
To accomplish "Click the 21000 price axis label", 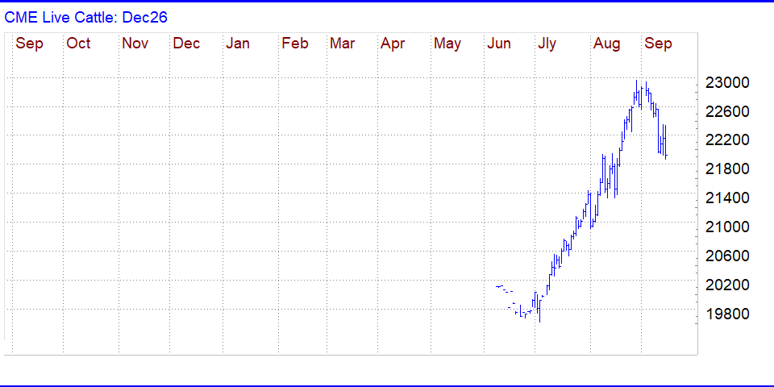I will pyautogui.click(x=727, y=227).
